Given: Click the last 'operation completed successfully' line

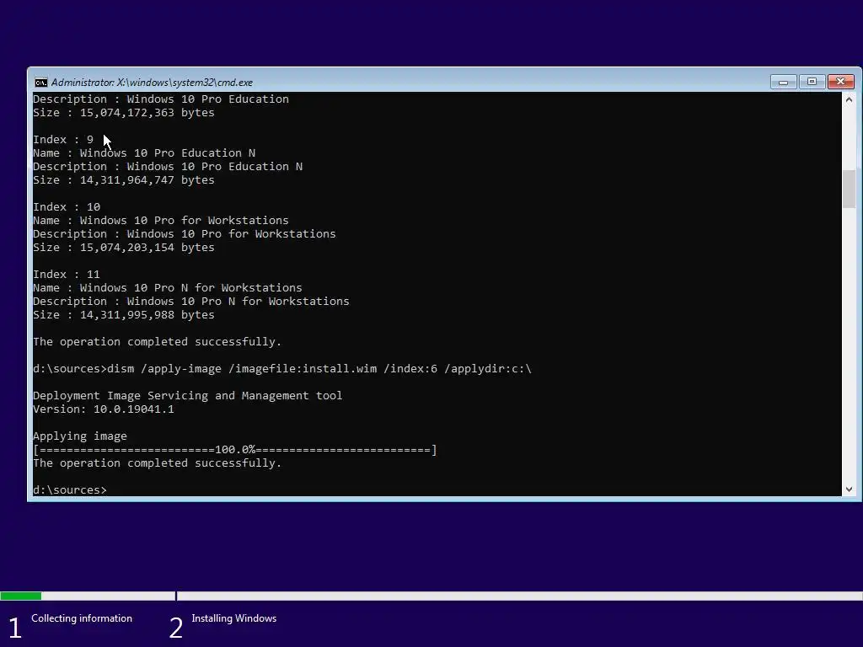Looking at the screenshot, I should click(158, 463).
